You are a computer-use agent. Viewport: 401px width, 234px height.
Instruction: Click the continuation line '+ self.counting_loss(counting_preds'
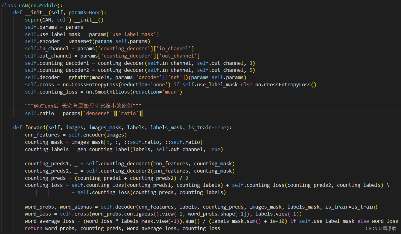point(149,192)
